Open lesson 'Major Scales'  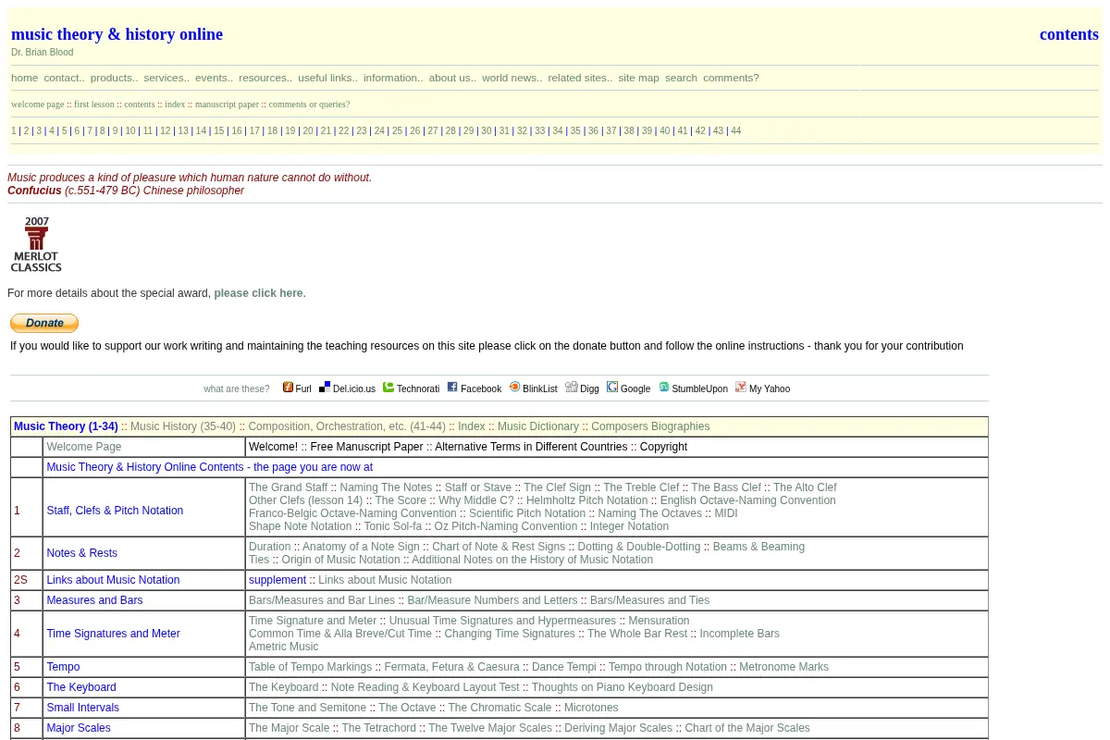(x=79, y=728)
